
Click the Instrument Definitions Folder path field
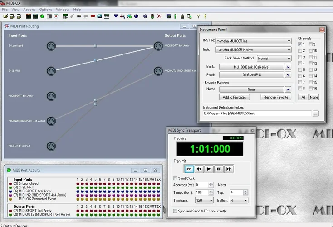(x=257, y=113)
